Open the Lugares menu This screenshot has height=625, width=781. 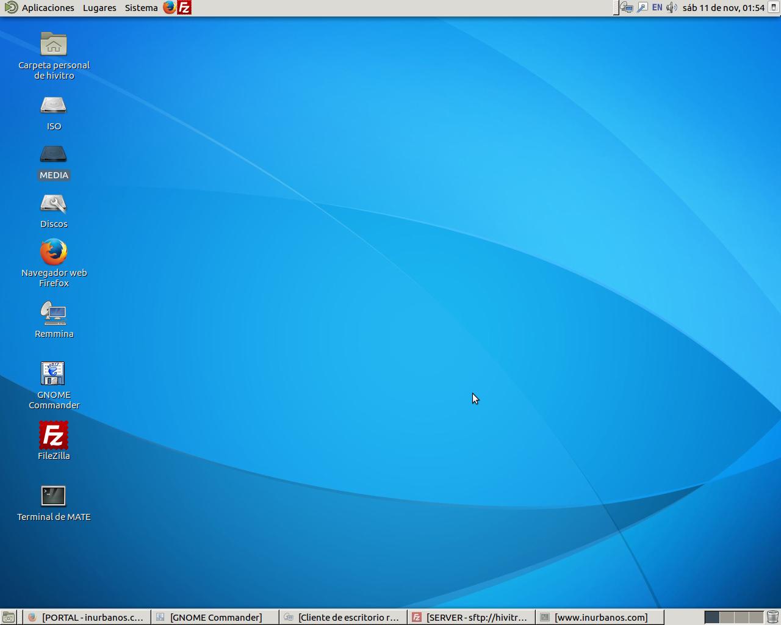tap(99, 7)
